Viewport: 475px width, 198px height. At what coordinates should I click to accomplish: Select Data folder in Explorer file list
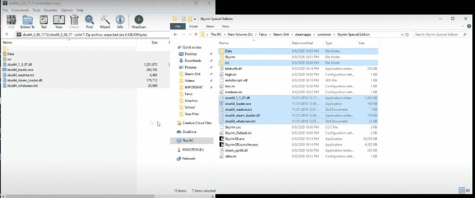click(298, 51)
